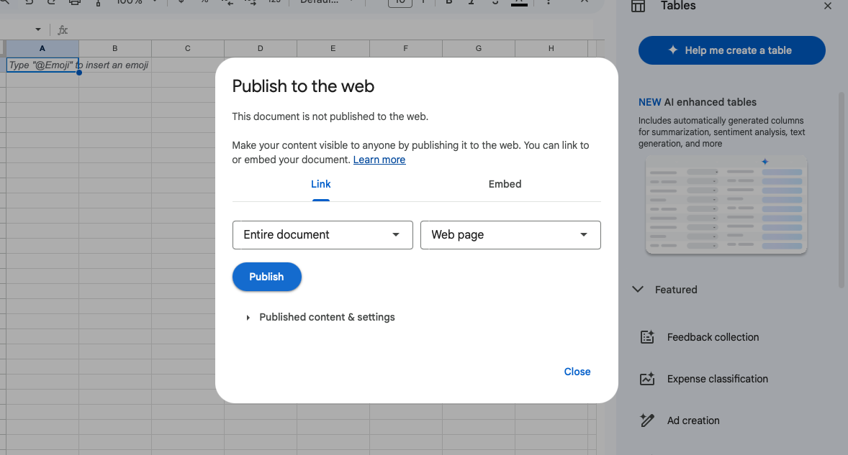Open the name box dropdown arrow
848x455 pixels.
(38, 30)
